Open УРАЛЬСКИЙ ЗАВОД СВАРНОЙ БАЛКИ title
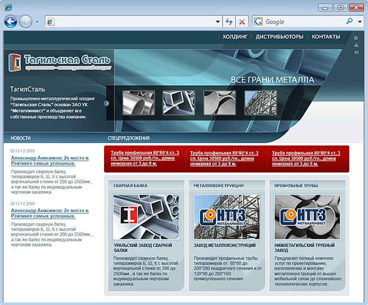Image resolution: width=368 pixels, height=305 pixels. (143, 248)
